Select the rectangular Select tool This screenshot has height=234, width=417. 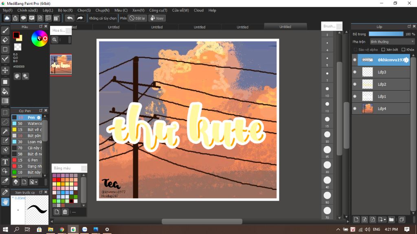[x=5, y=113]
